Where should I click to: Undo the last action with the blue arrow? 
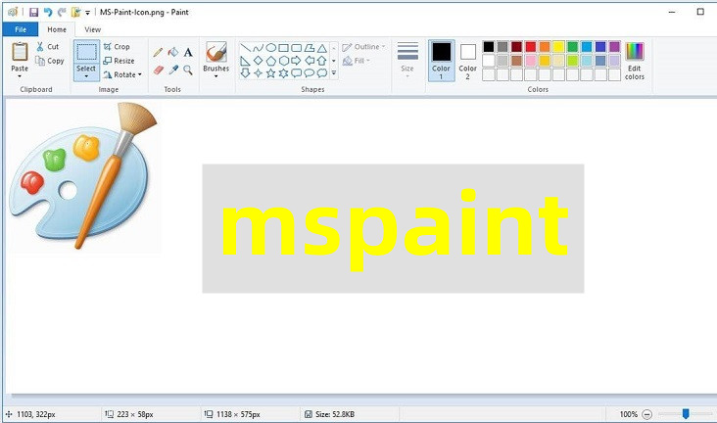(48, 12)
